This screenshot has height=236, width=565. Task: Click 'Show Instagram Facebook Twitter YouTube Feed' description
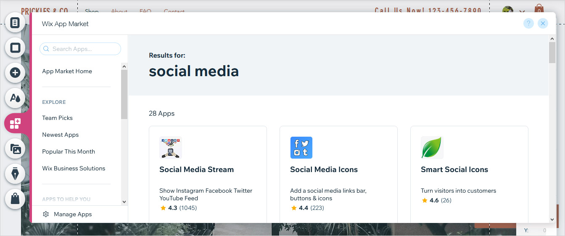(206, 194)
